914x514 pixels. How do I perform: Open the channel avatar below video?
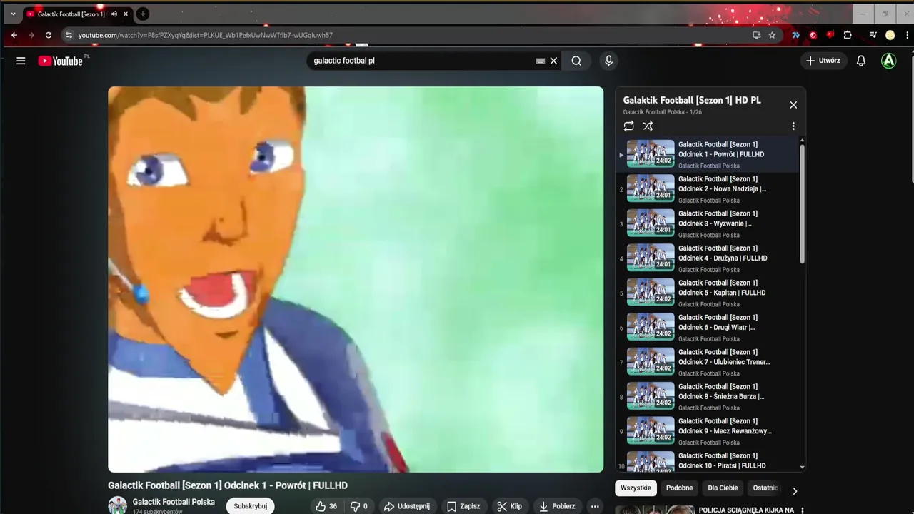pyautogui.click(x=118, y=505)
